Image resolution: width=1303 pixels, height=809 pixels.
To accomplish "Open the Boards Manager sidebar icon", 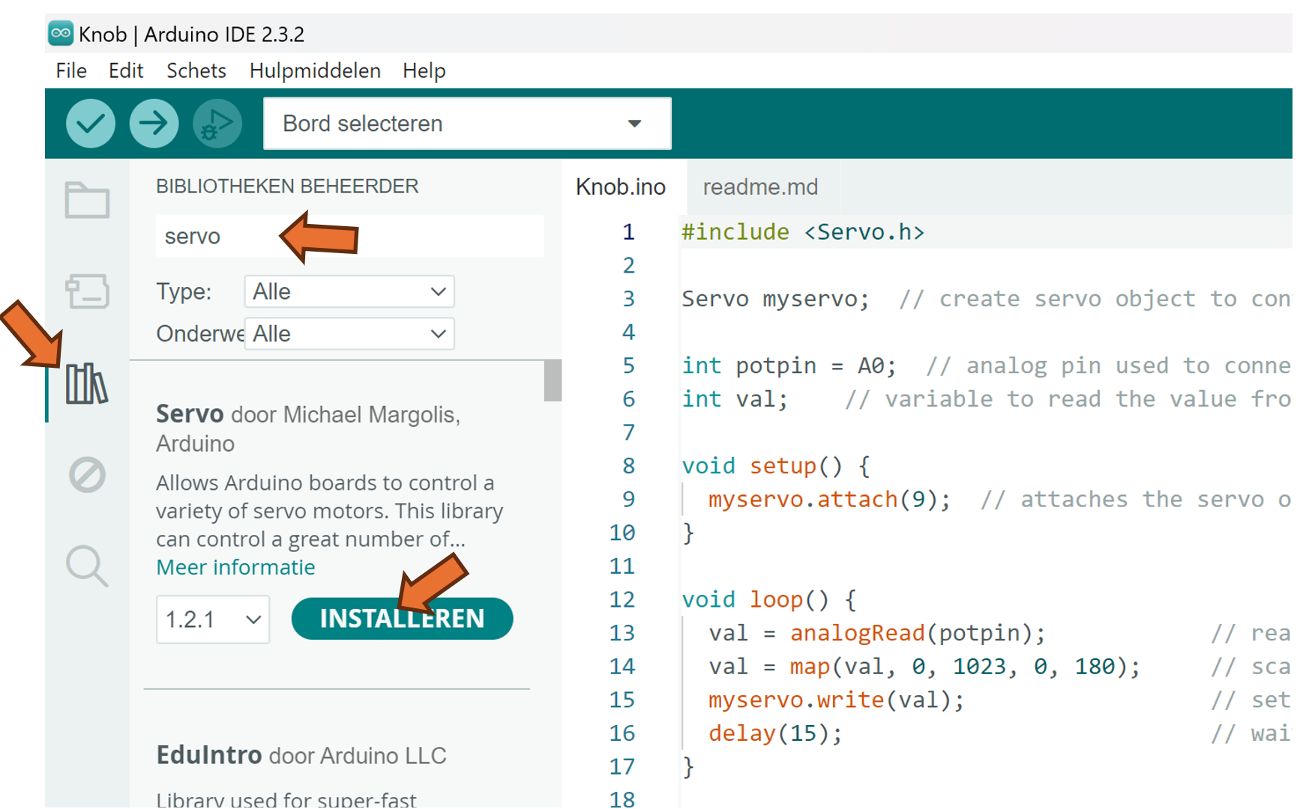I will click(87, 291).
